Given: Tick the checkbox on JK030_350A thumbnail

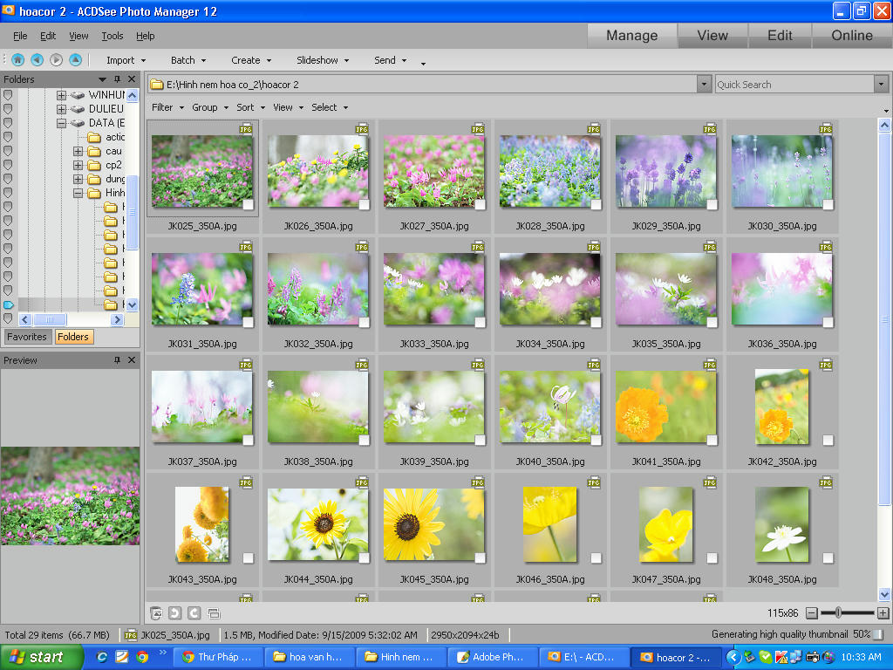Looking at the screenshot, I should (828, 205).
